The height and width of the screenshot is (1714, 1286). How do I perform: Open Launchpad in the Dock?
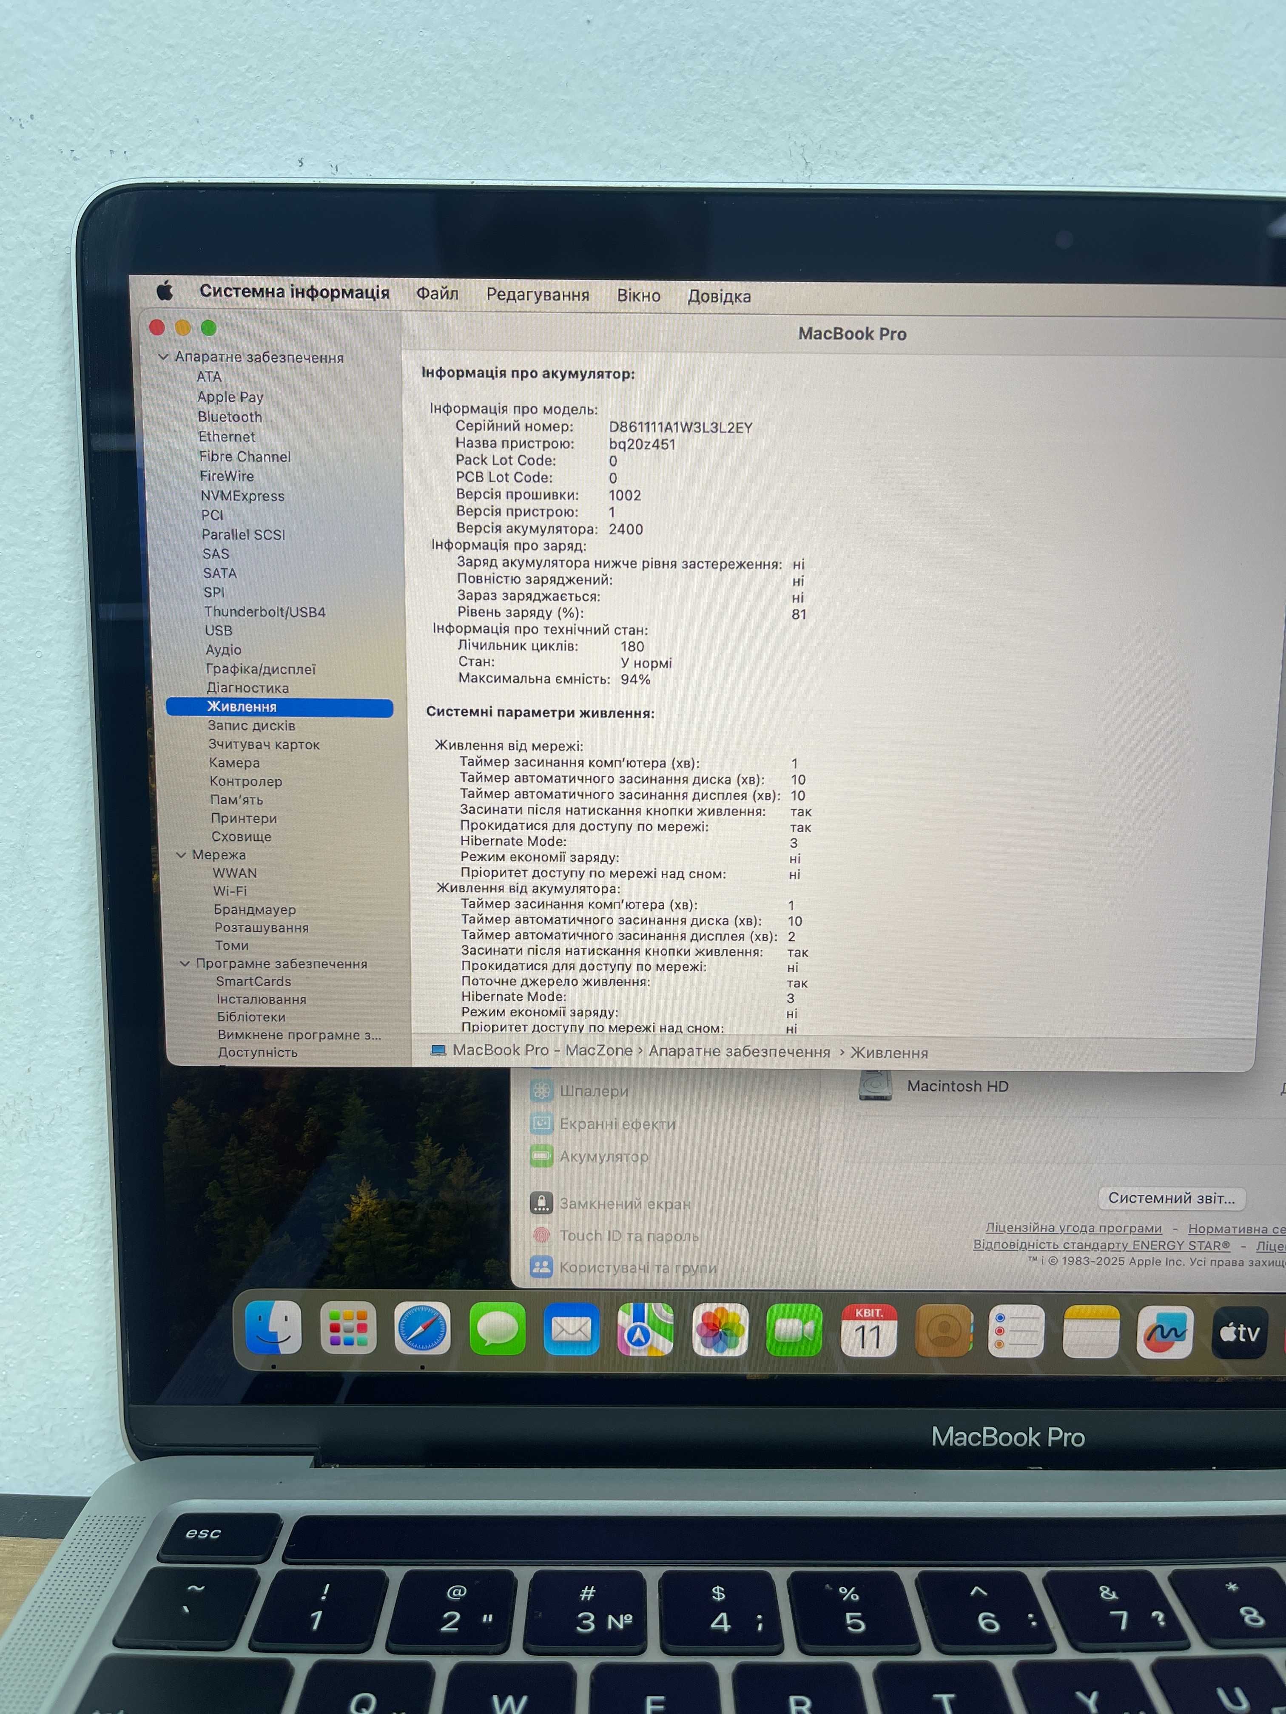coord(348,1327)
